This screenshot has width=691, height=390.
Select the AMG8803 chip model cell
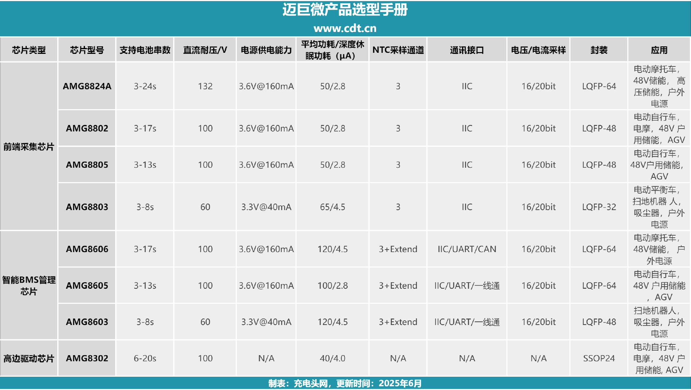click(87, 207)
